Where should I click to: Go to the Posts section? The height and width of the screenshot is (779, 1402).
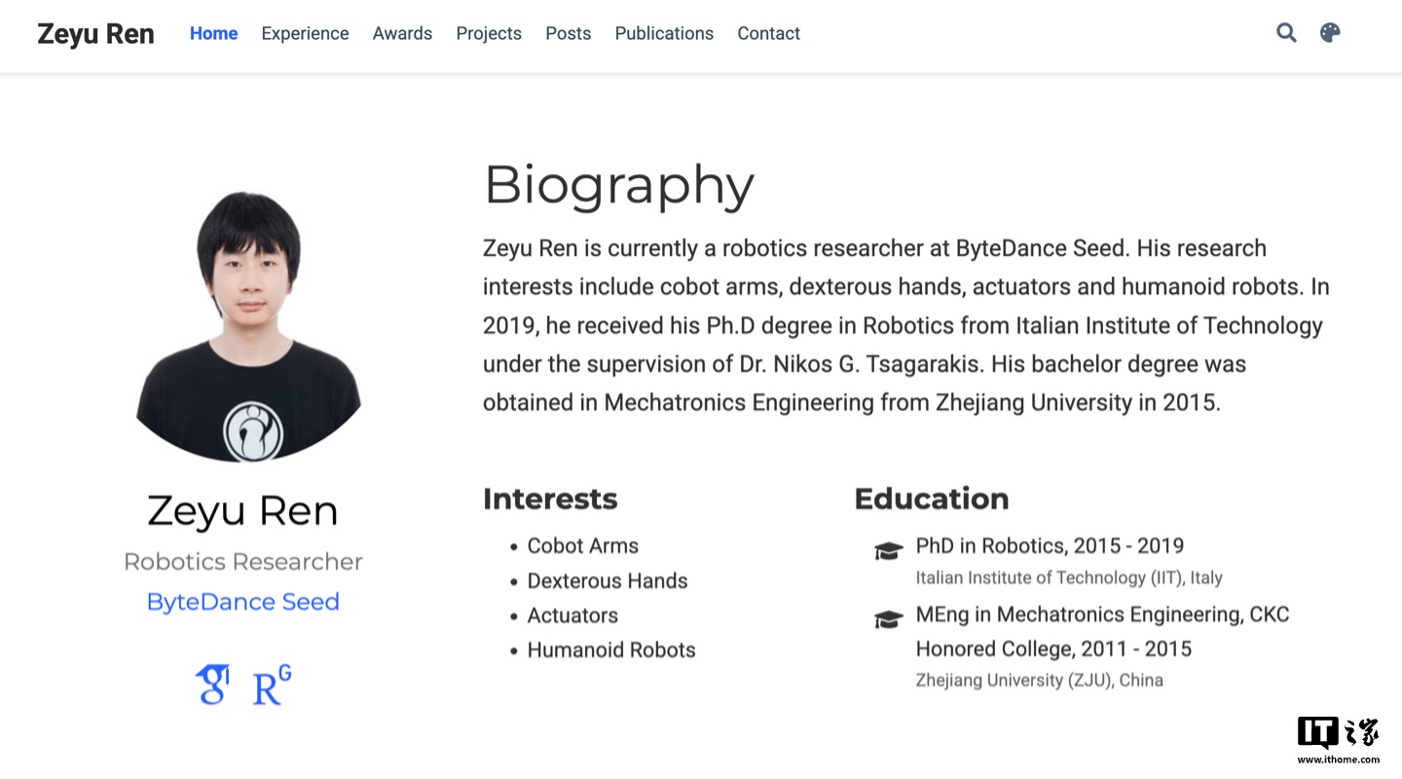pyautogui.click(x=568, y=33)
